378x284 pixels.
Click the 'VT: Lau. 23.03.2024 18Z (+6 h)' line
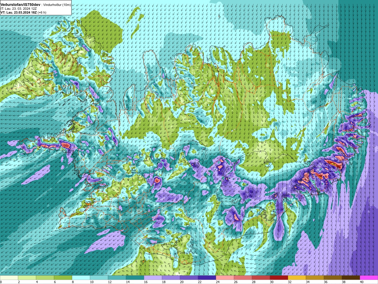(x=23, y=12)
